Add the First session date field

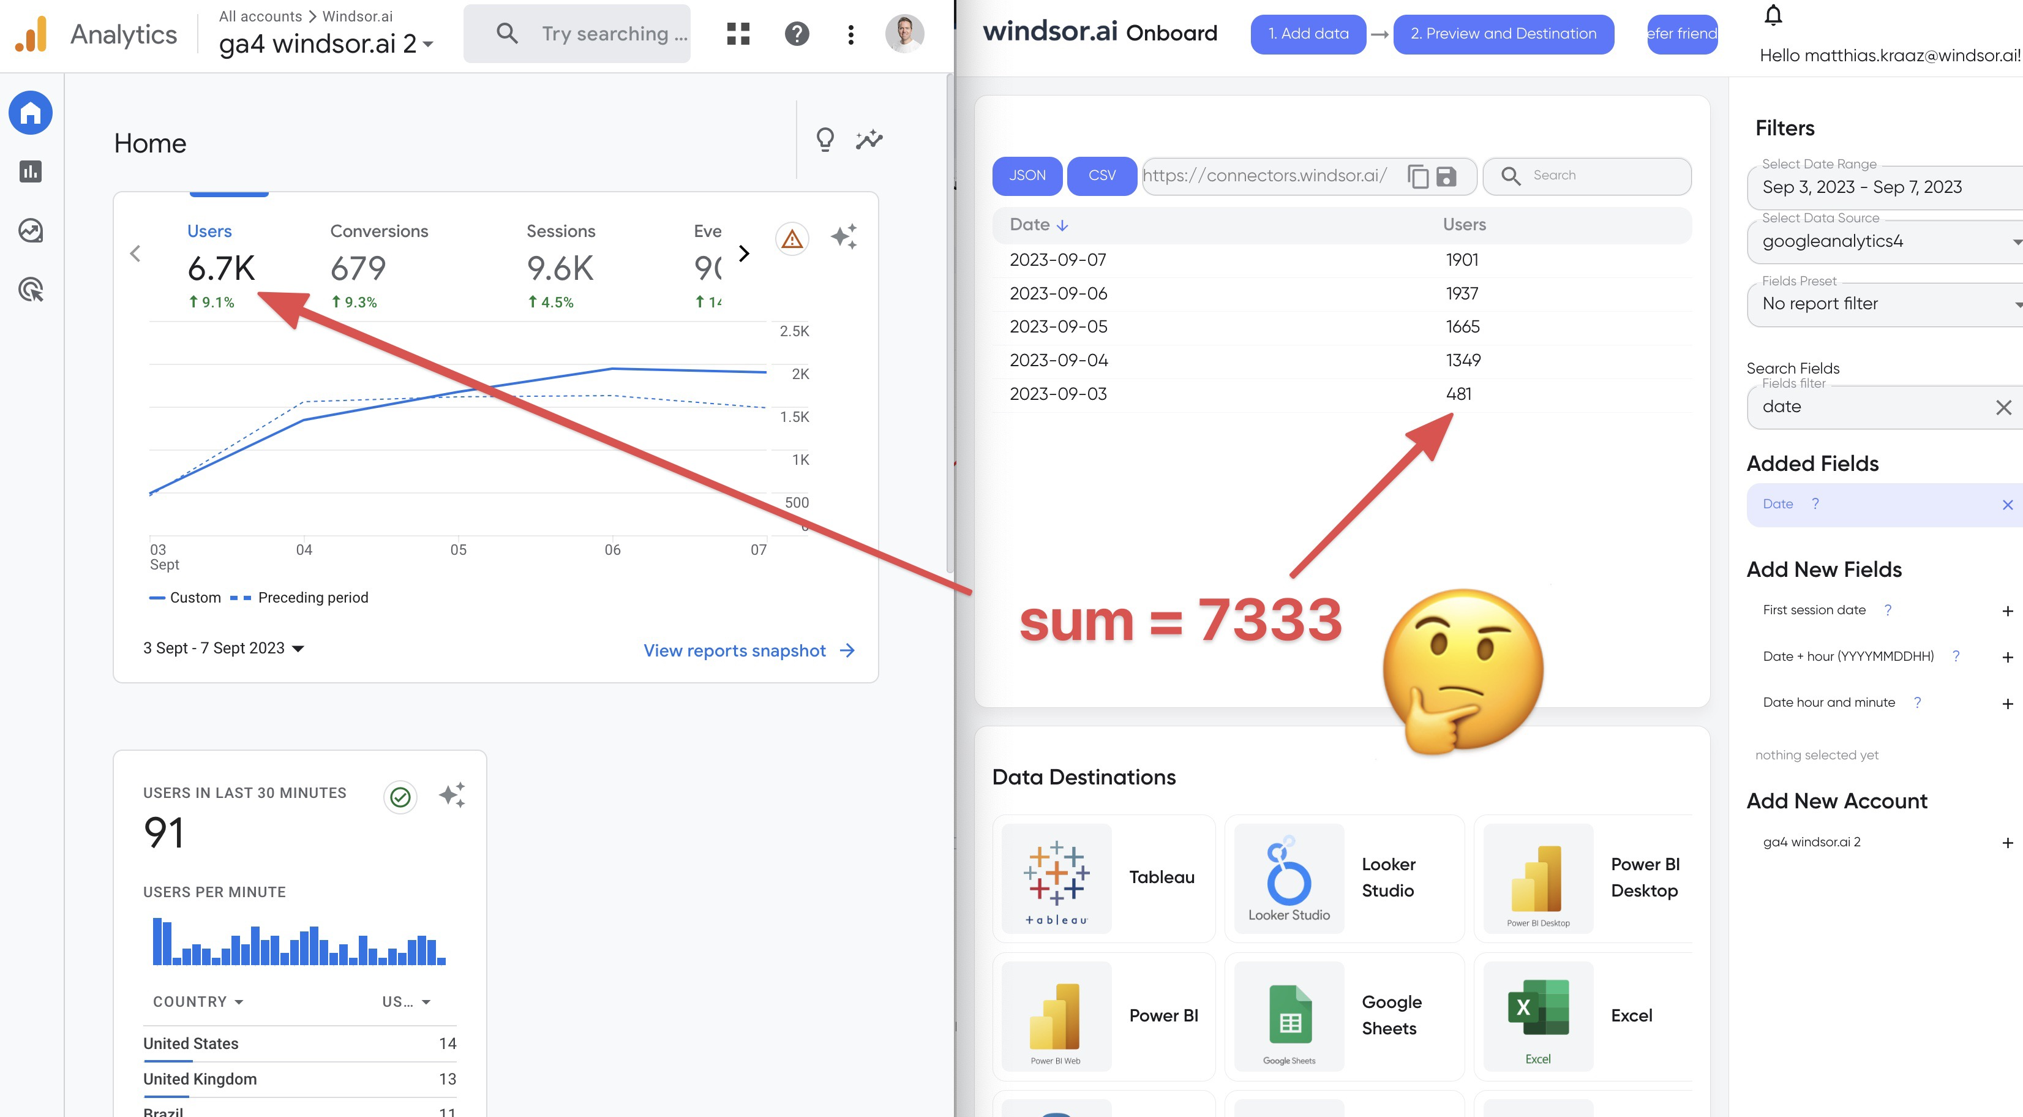[2007, 611]
